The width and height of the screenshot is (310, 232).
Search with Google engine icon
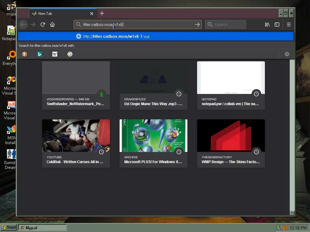pos(70,54)
